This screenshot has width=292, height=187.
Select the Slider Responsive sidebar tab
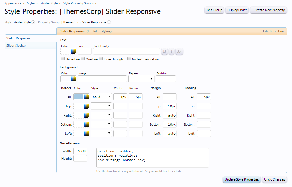(x=31, y=38)
